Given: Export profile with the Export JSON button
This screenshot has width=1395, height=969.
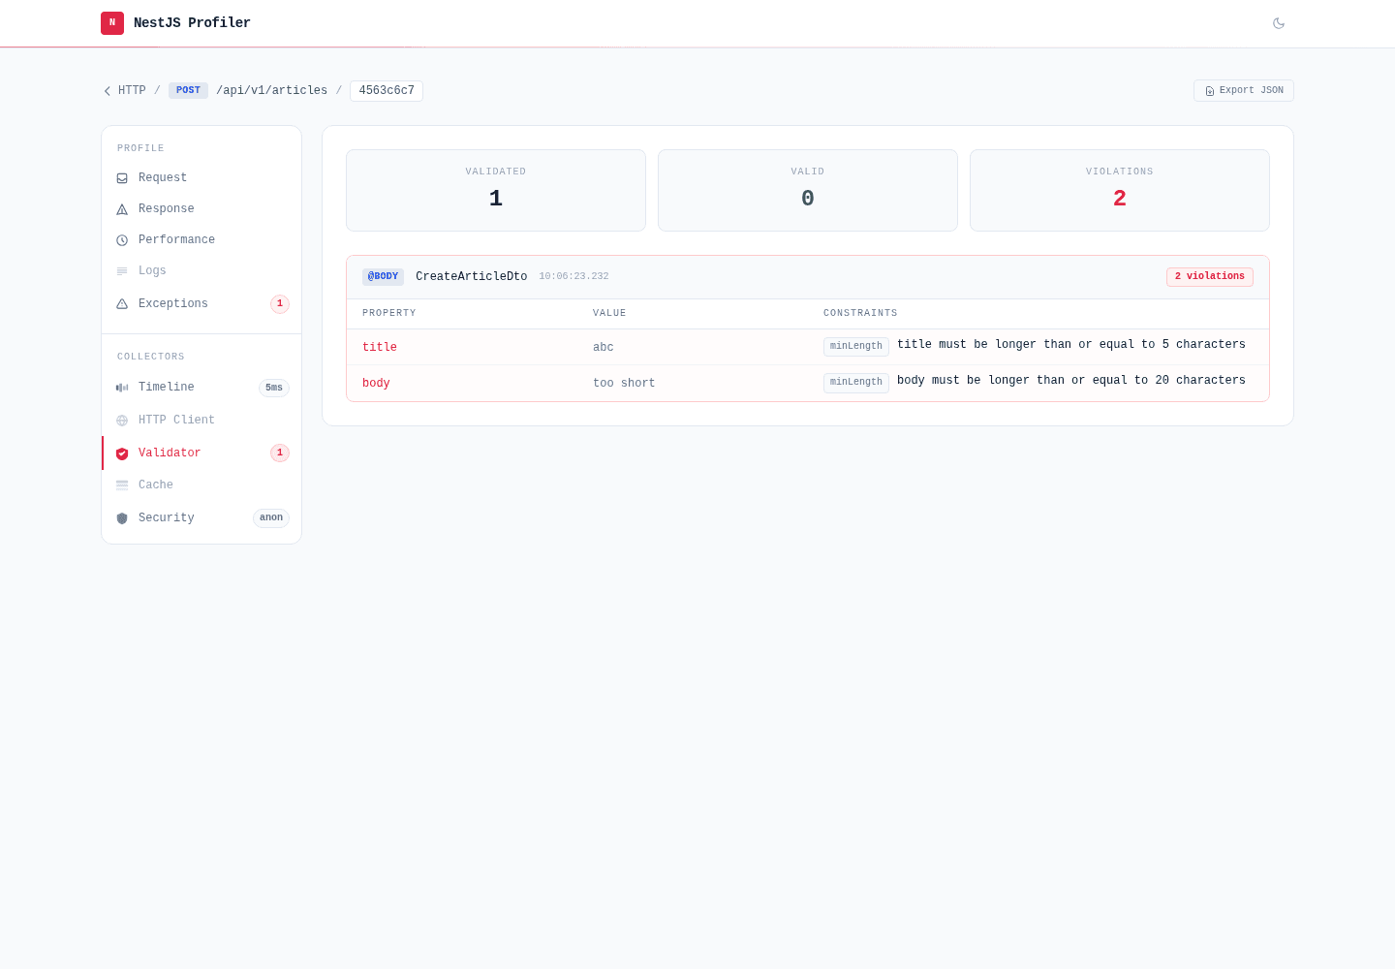Looking at the screenshot, I should tap(1244, 90).
